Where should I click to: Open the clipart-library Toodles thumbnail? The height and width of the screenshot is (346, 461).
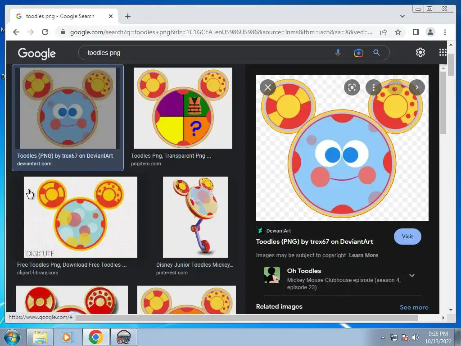(80, 217)
